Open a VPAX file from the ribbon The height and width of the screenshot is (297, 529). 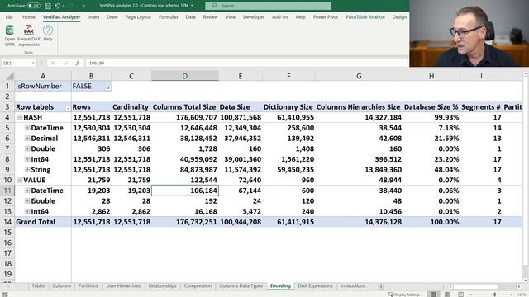(x=9, y=35)
